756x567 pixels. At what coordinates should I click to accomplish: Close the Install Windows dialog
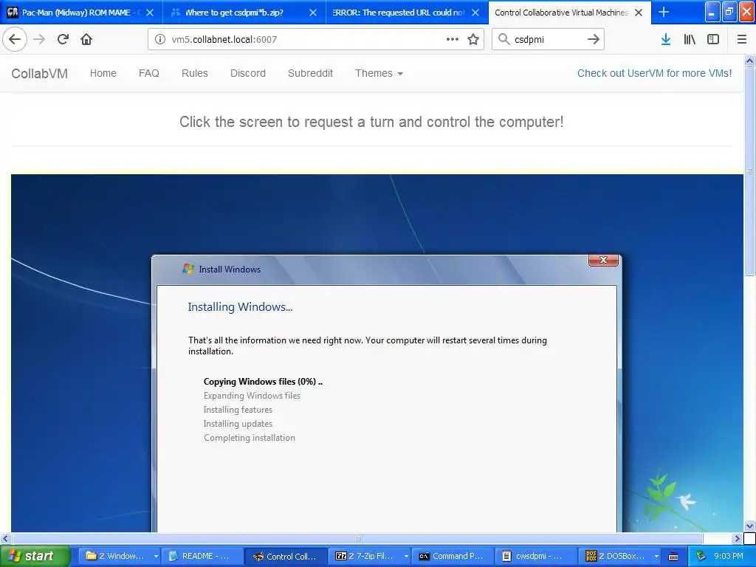[x=603, y=260]
